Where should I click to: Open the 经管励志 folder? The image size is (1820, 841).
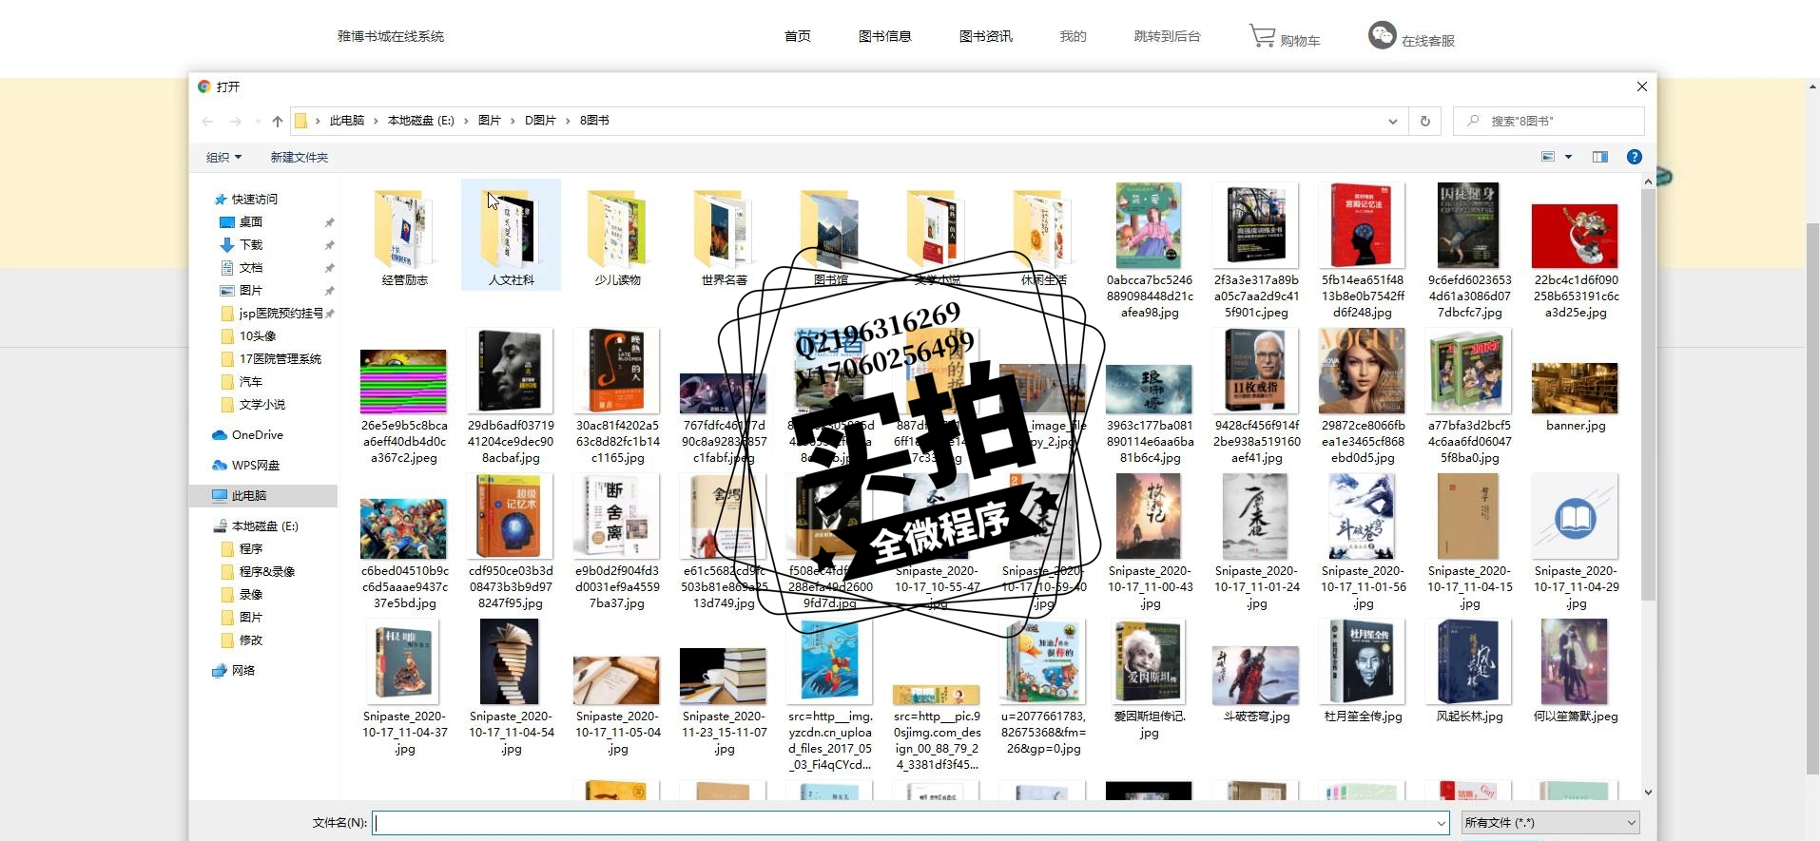point(405,236)
